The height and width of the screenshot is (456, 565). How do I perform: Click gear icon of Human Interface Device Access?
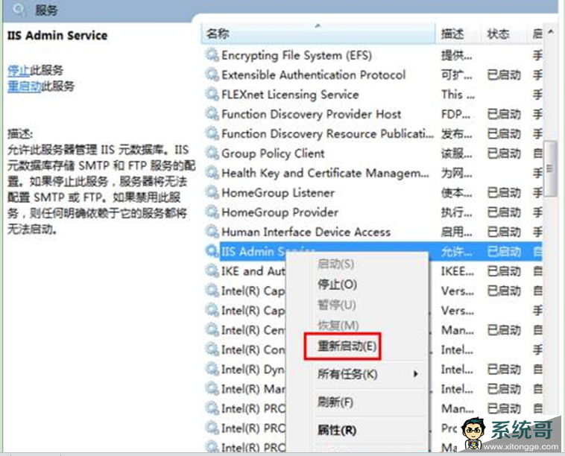pos(212,232)
